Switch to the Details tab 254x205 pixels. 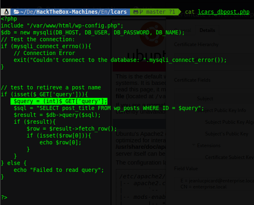pyautogui.click(x=207, y=30)
